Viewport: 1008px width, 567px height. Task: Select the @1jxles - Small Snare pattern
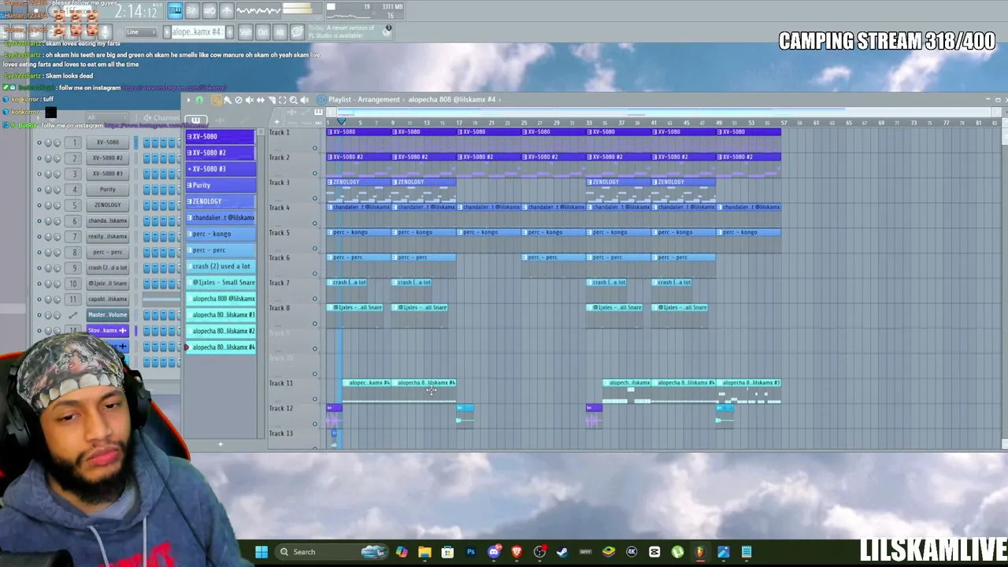pos(220,283)
